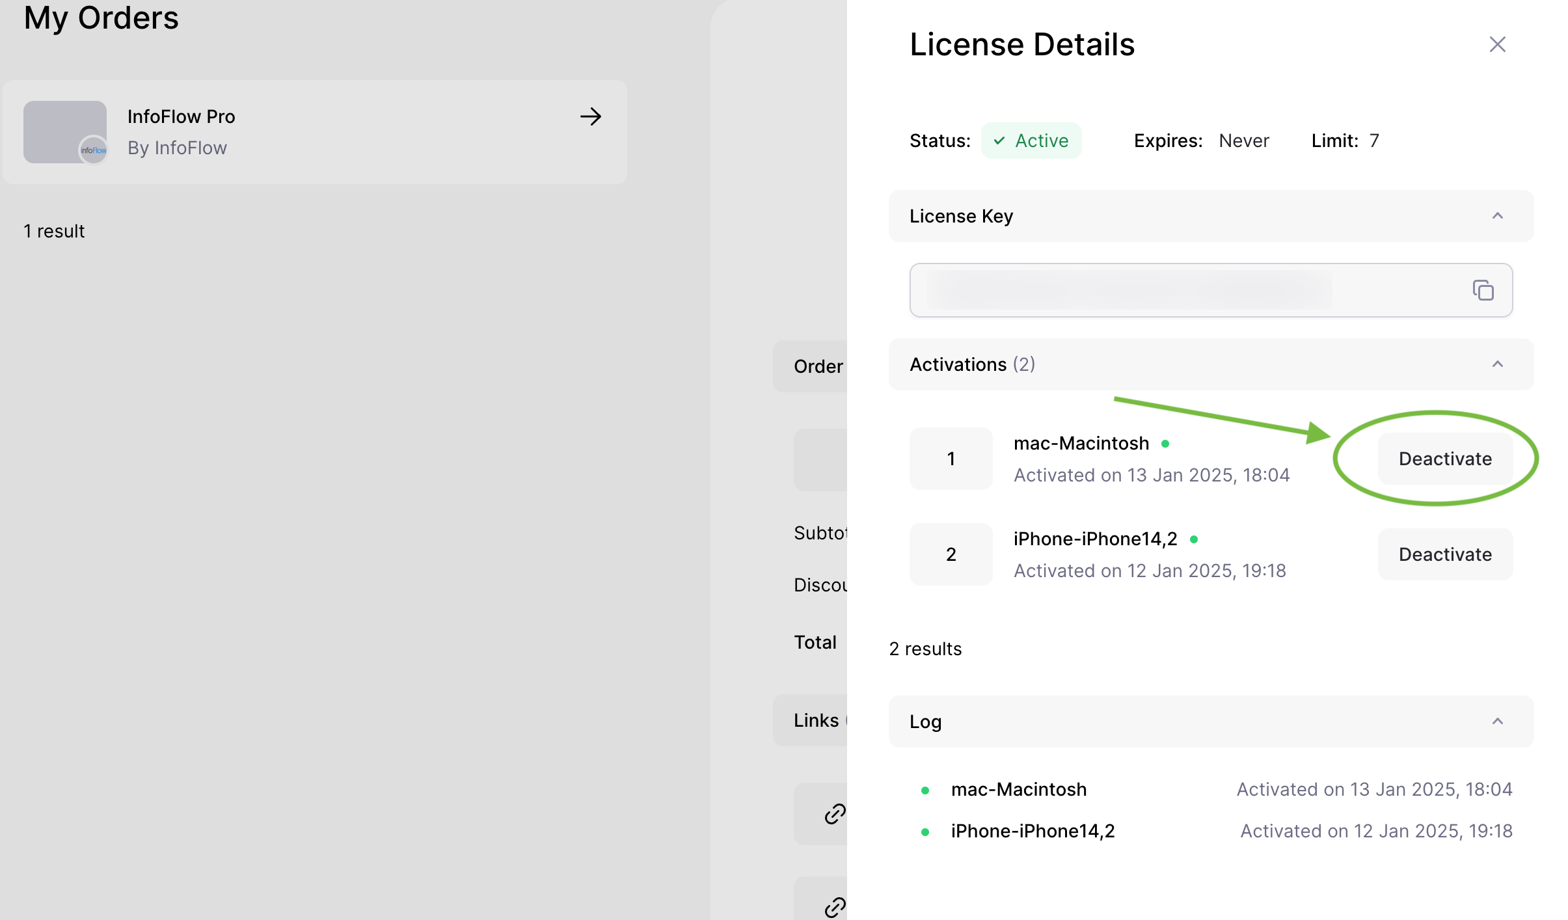1568x920 pixels.
Task: Select activation number 2 tile
Action: tap(951, 554)
